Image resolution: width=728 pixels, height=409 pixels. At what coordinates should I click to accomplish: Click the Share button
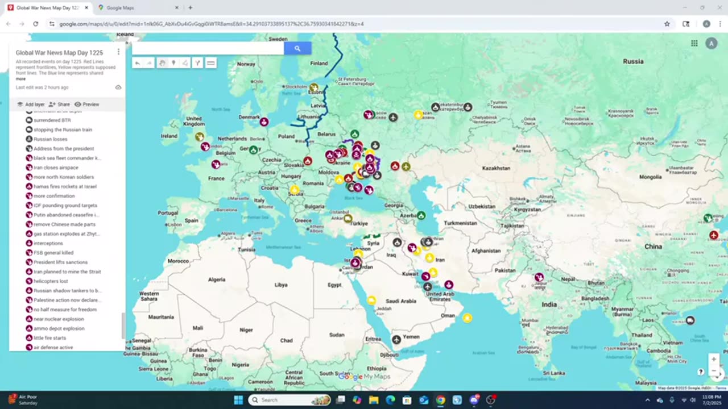click(59, 105)
